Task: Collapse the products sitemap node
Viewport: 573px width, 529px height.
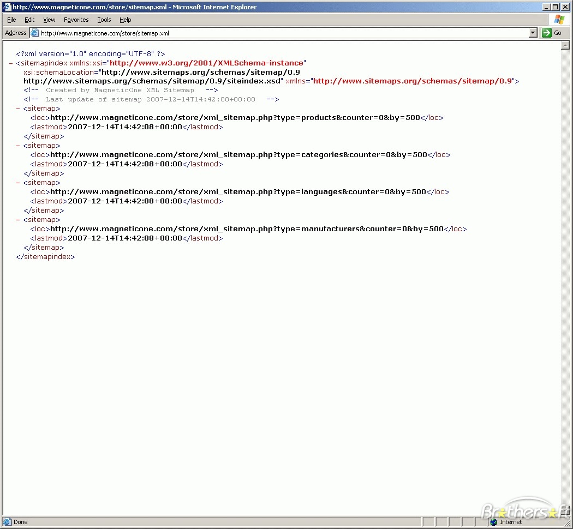Action: pyautogui.click(x=19, y=109)
